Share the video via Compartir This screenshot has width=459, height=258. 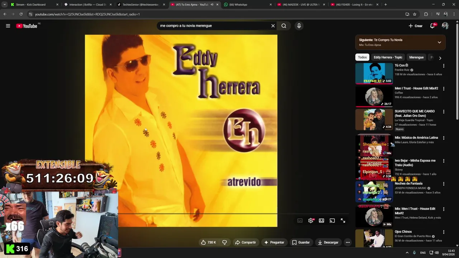point(245,243)
